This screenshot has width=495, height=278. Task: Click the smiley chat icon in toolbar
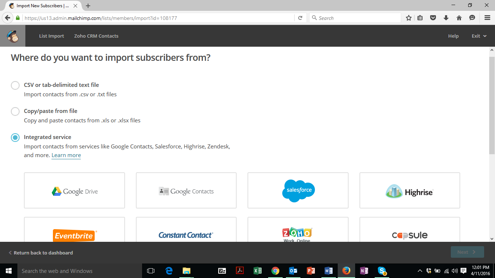coord(472,18)
